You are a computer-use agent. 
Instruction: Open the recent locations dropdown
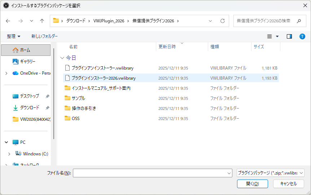(32, 21)
